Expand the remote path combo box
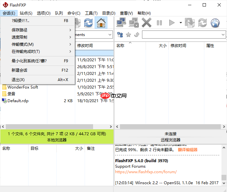The width and height of the screenshot is (227, 192). click(x=223, y=35)
